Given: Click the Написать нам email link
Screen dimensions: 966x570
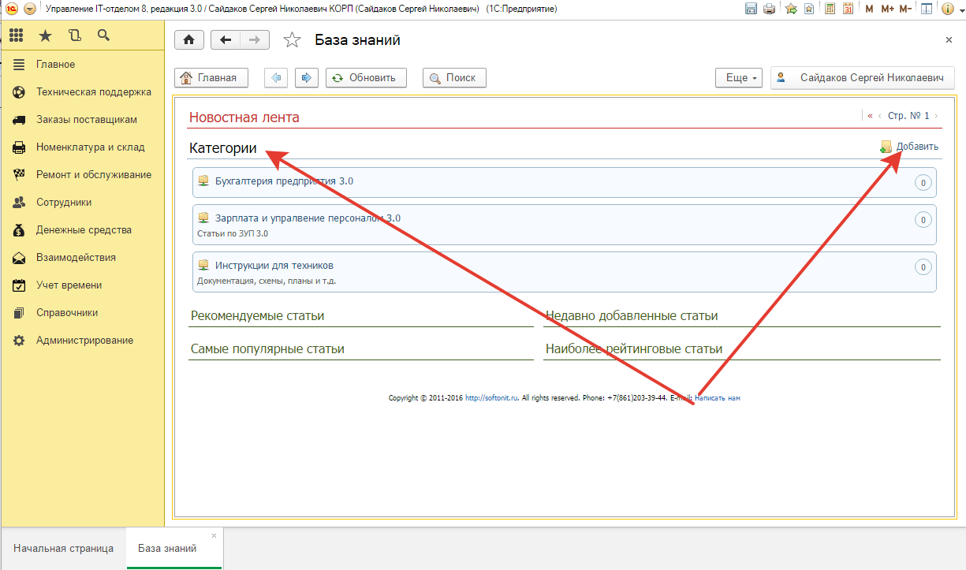Looking at the screenshot, I should 718,398.
